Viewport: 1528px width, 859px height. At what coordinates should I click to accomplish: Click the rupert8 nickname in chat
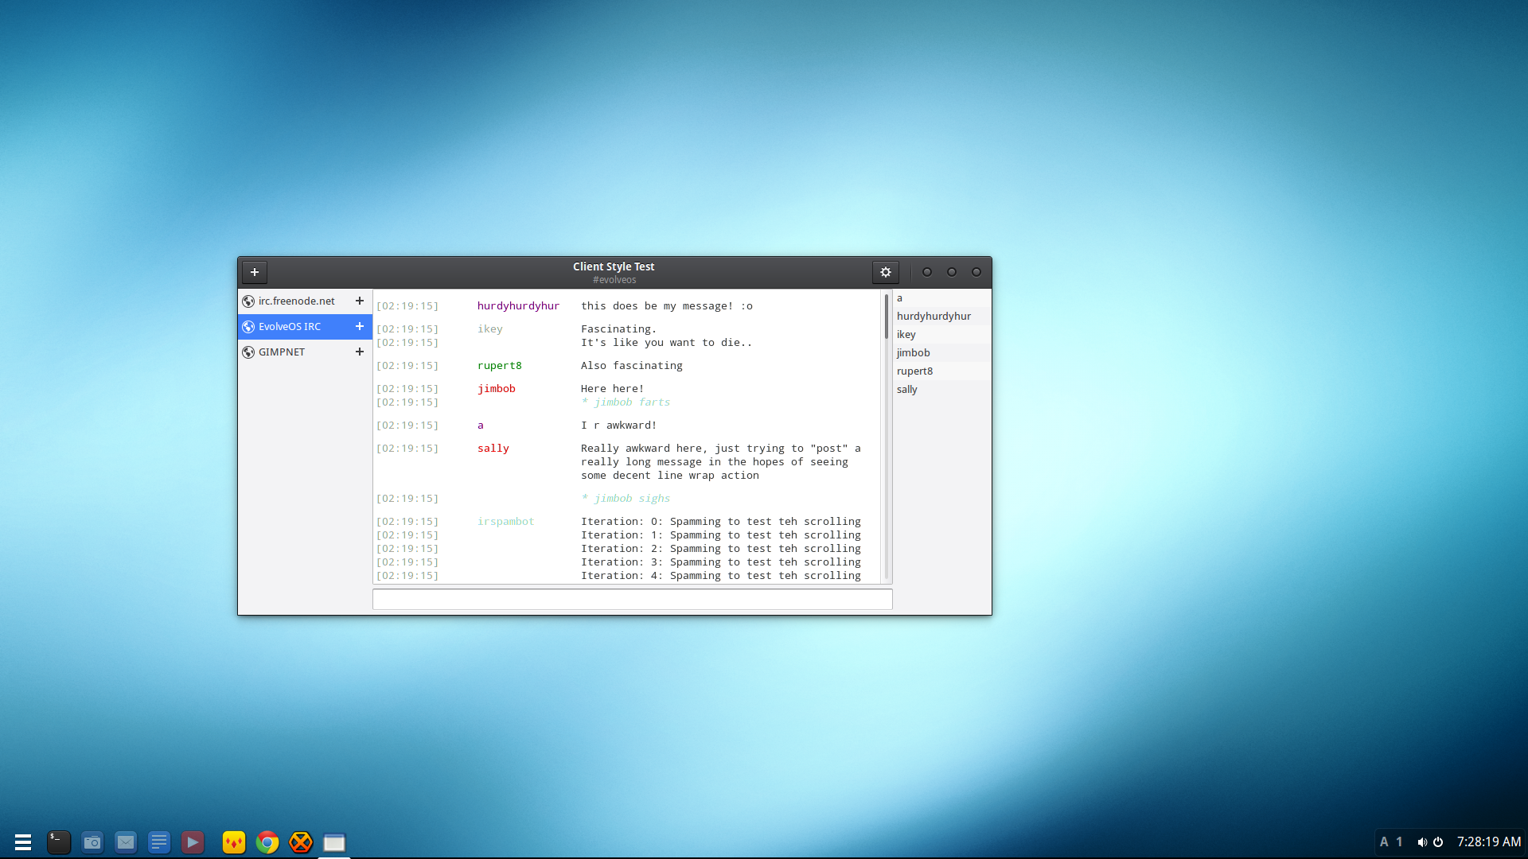pyautogui.click(x=499, y=366)
